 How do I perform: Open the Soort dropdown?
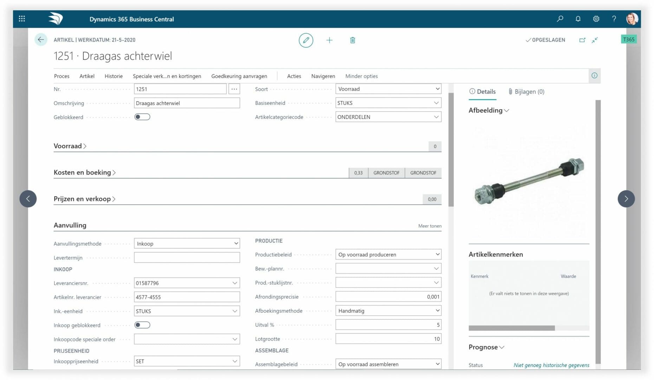point(388,89)
